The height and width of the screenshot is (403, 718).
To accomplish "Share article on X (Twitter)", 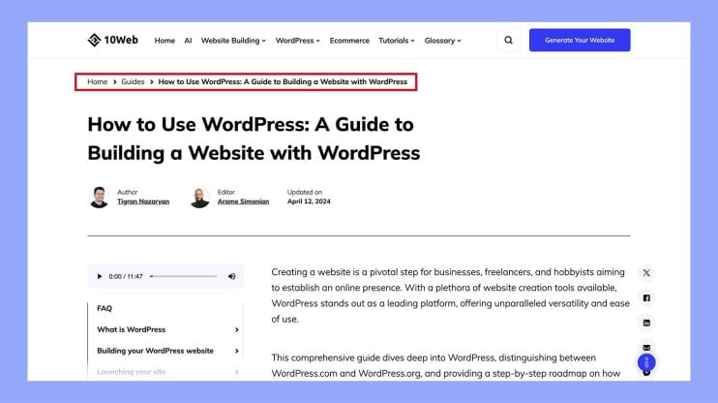I will pyautogui.click(x=646, y=273).
